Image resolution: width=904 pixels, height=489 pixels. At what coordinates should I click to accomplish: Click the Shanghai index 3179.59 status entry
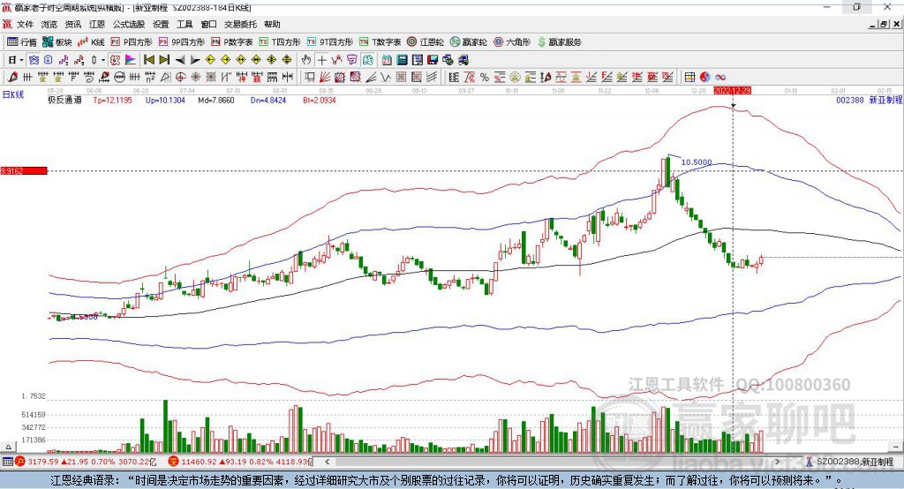pos(86,462)
